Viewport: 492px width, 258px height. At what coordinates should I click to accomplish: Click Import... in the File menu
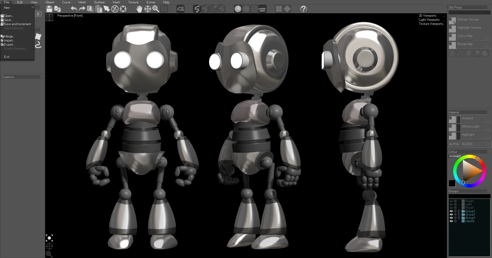click(9, 40)
